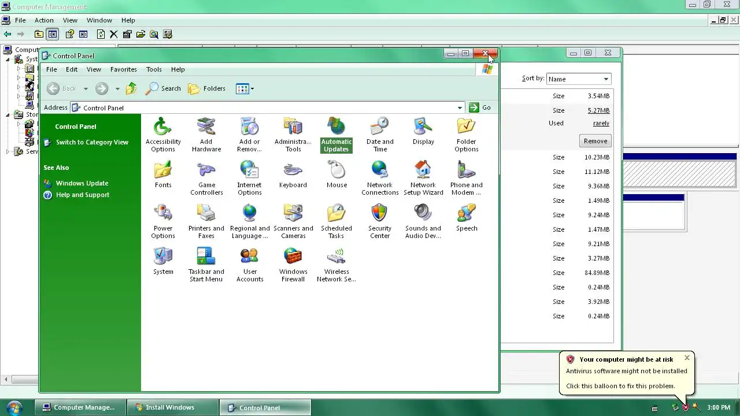This screenshot has width=740, height=416.
Task: Open Control Panel Edit menu
Action: (72, 69)
